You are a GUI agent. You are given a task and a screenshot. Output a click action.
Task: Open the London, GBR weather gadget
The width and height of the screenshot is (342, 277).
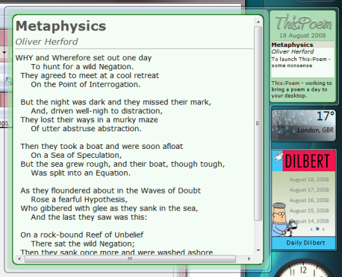click(304, 125)
